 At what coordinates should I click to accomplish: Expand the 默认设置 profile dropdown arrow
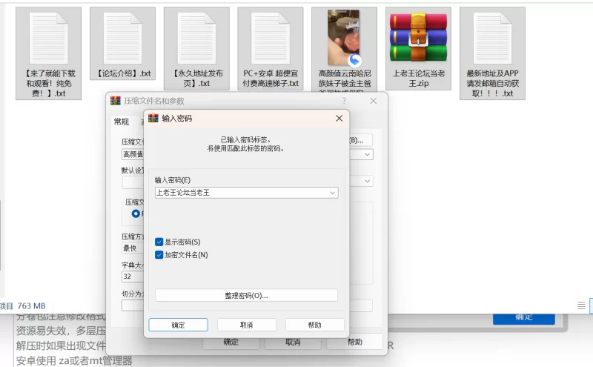(367, 181)
